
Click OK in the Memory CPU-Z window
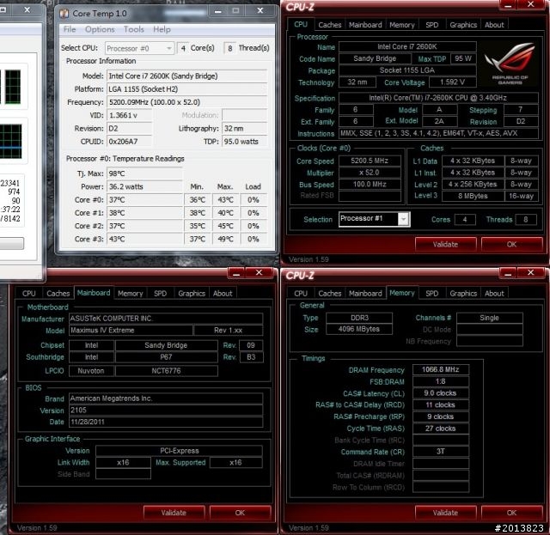(x=511, y=513)
